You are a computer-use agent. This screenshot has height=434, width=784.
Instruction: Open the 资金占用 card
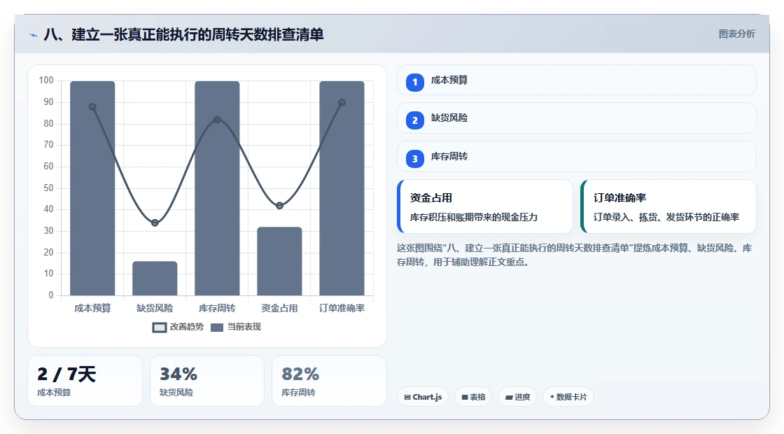click(484, 206)
